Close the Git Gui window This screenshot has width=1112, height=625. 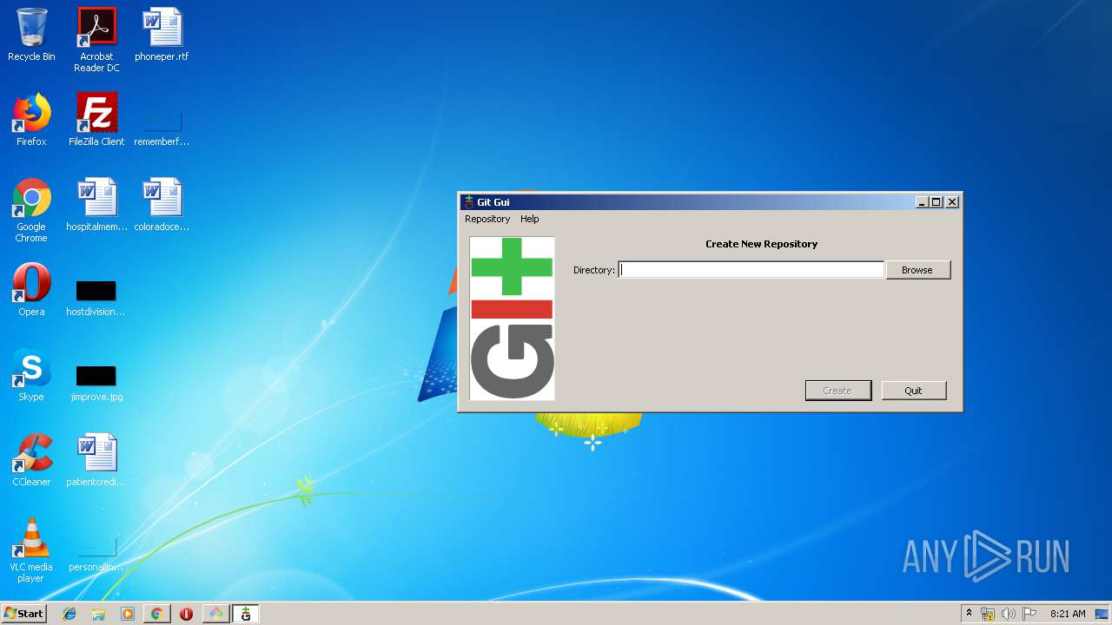pyautogui.click(x=952, y=202)
